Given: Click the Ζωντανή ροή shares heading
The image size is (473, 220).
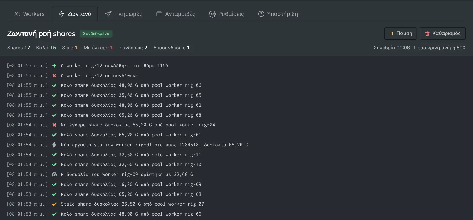Looking at the screenshot, I should 41,34.
